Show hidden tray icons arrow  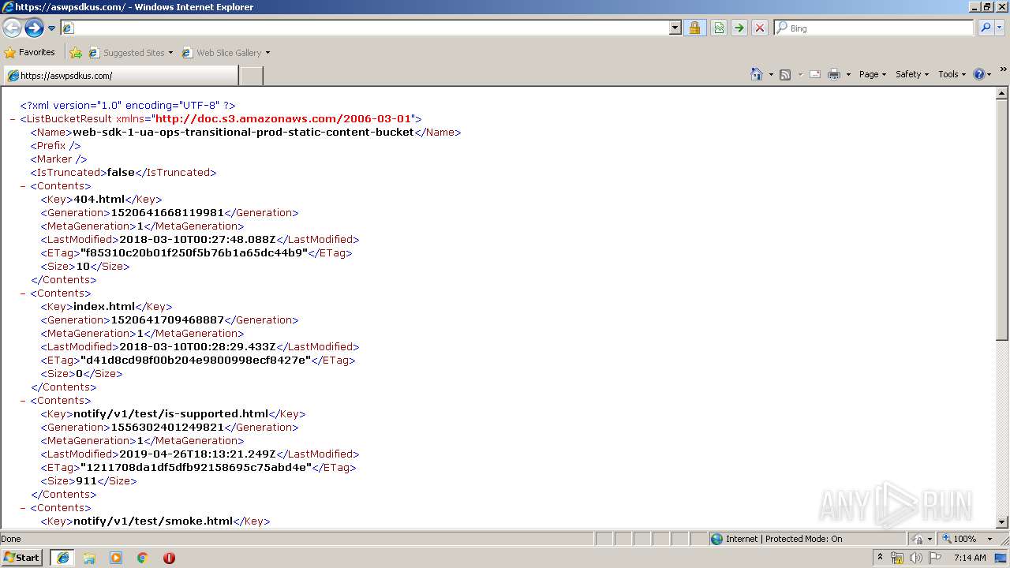coord(881,558)
